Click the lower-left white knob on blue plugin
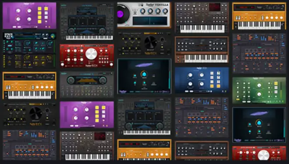Viewport: 289px width, 164px height. point(190,84)
